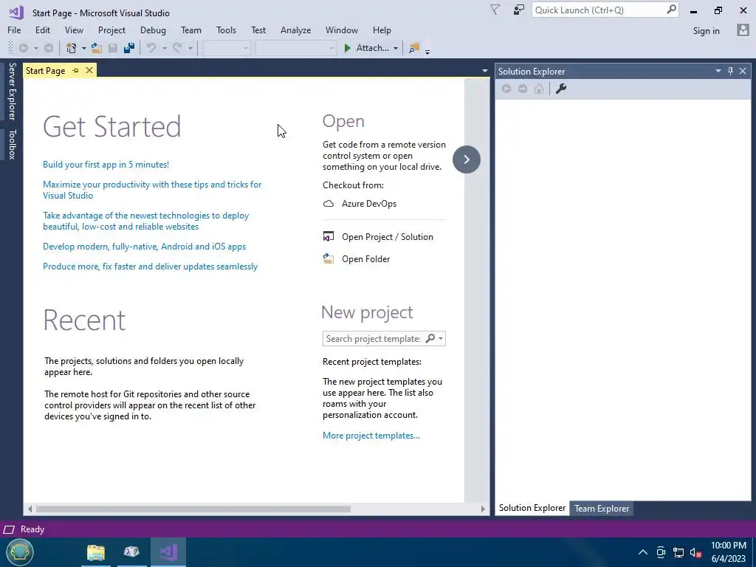Open the Attach button dropdown arrow
This screenshot has height=567, width=756.
click(x=396, y=48)
